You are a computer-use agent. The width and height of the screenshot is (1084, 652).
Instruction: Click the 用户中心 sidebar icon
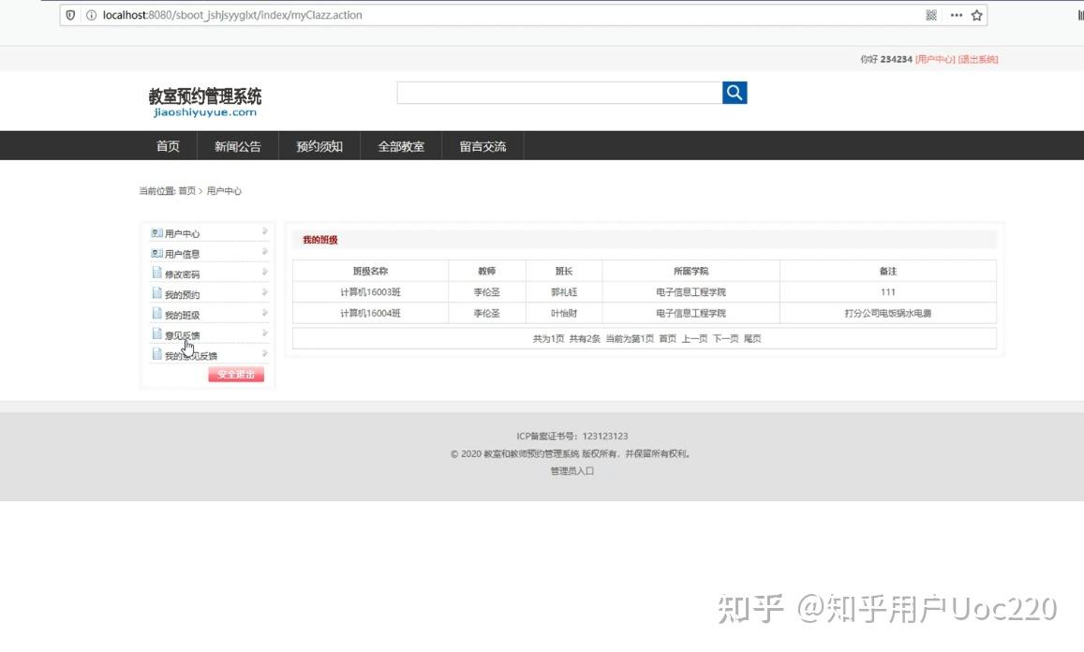click(x=156, y=232)
